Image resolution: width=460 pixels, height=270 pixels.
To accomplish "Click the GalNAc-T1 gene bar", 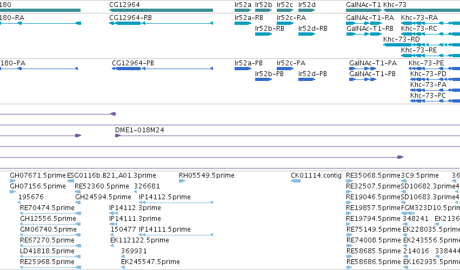I will (x=364, y=10).
